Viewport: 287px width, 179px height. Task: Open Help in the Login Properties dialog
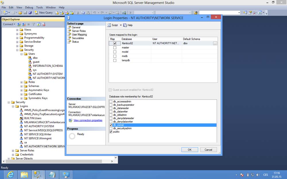128,25
